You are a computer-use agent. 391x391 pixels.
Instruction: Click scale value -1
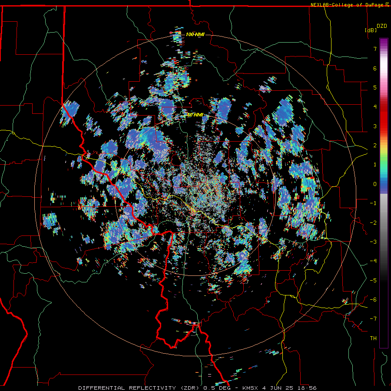(373, 203)
